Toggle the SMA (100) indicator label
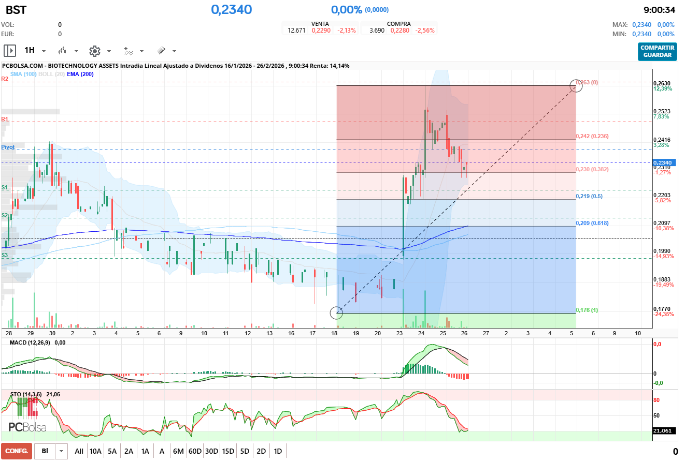This screenshot has height=462, width=685. 22,74
